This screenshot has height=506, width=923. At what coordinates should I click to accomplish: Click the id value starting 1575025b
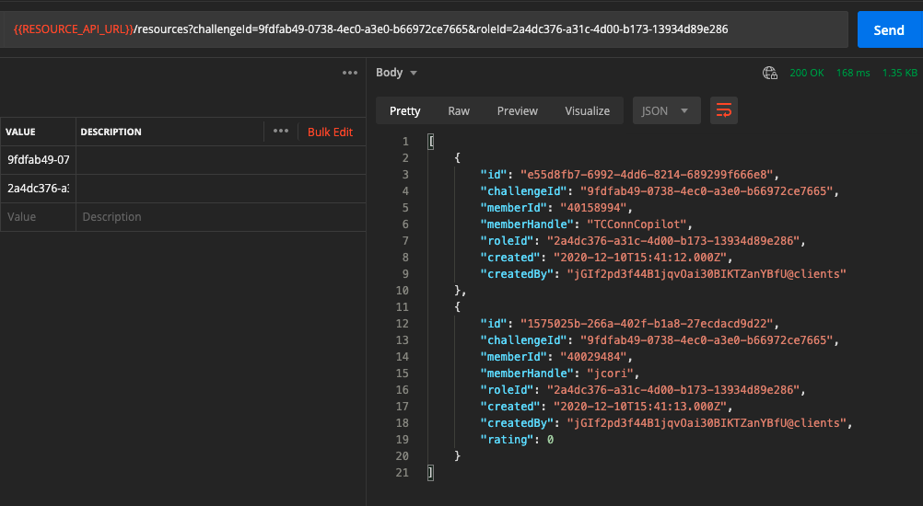click(x=647, y=324)
